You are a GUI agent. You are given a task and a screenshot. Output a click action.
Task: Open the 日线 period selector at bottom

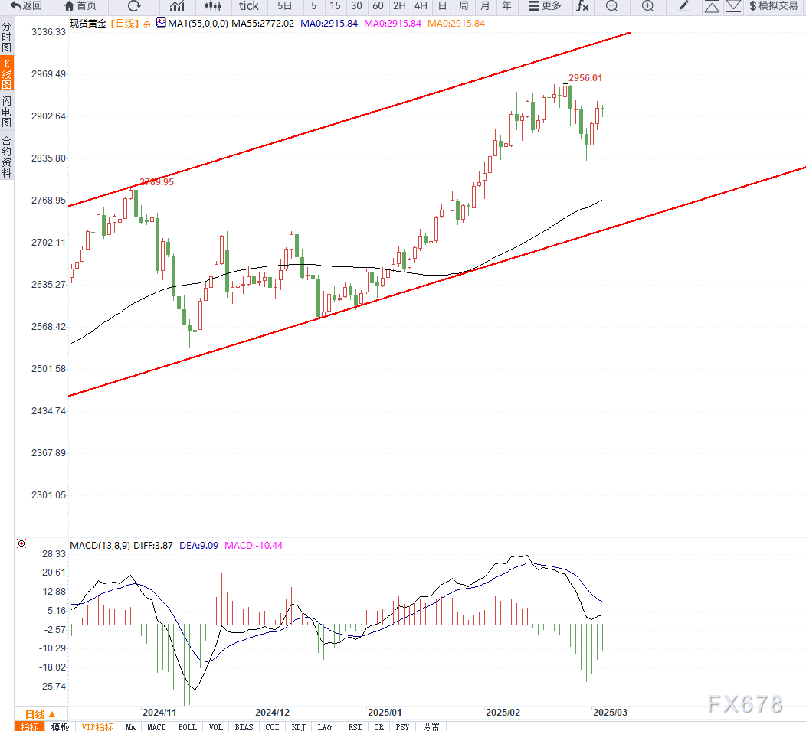pyautogui.click(x=41, y=713)
